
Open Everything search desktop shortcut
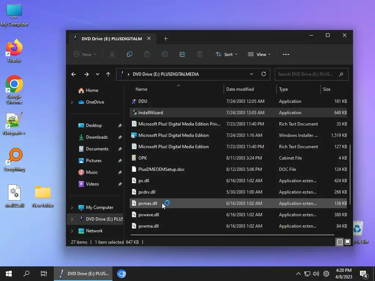coord(14,160)
